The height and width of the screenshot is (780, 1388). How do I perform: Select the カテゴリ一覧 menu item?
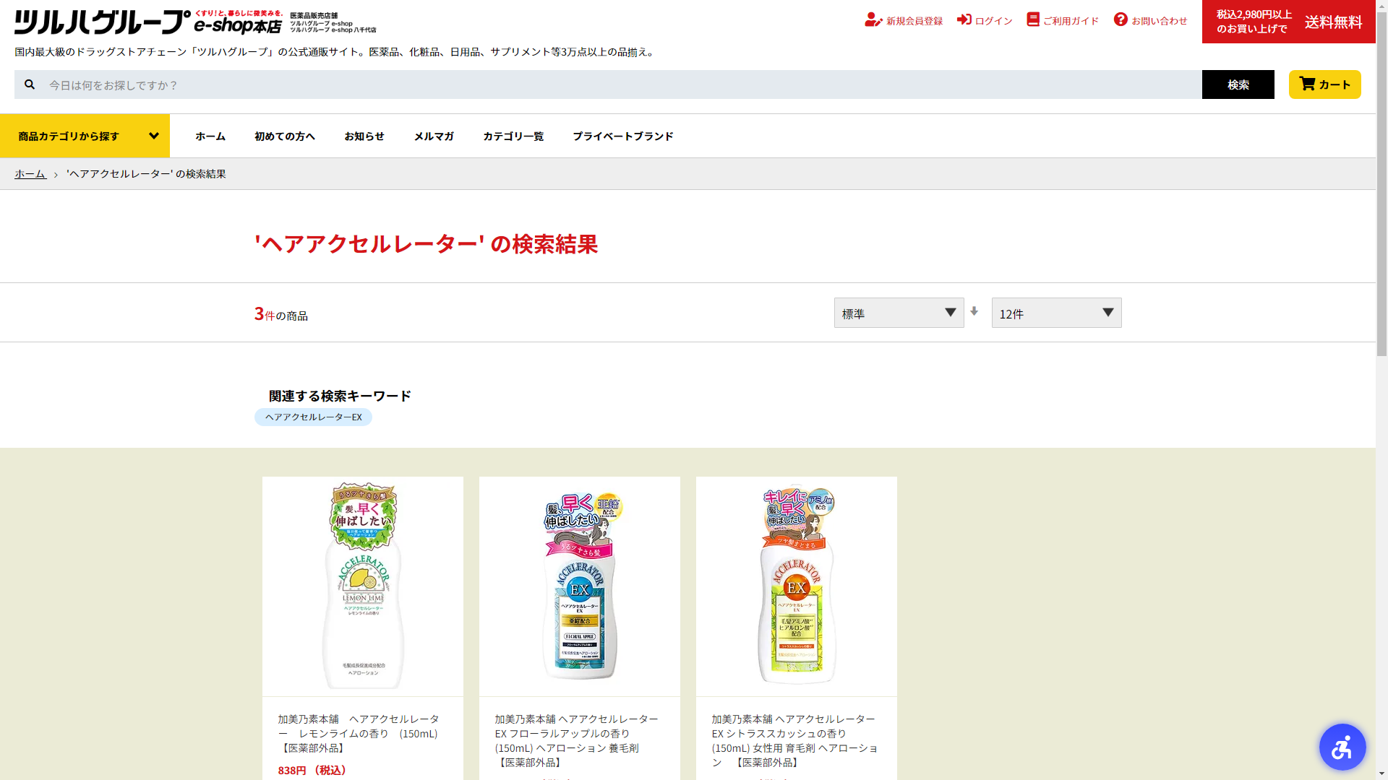click(513, 136)
